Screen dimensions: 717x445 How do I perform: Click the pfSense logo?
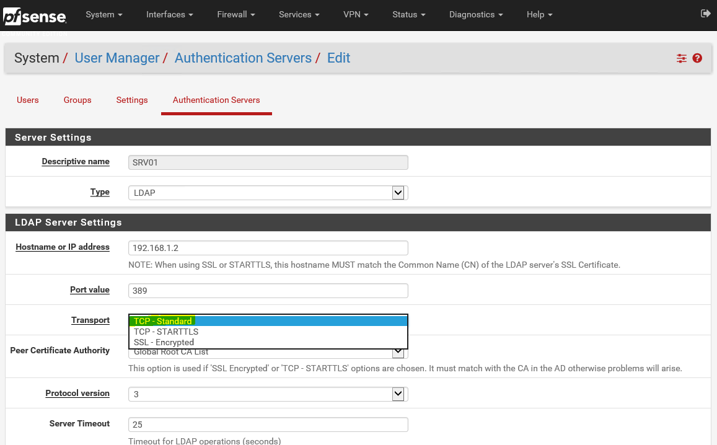pyautogui.click(x=34, y=16)
